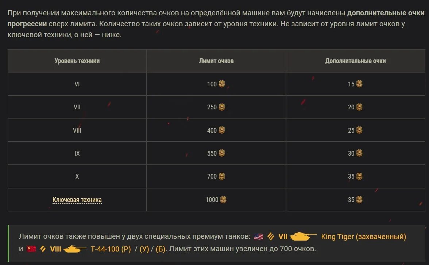
Task: Click the bonus points icon next to 25
Action: pos(360,130)
